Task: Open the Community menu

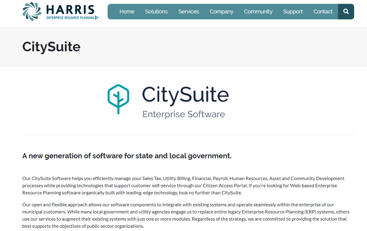Action: click(258, 12)
